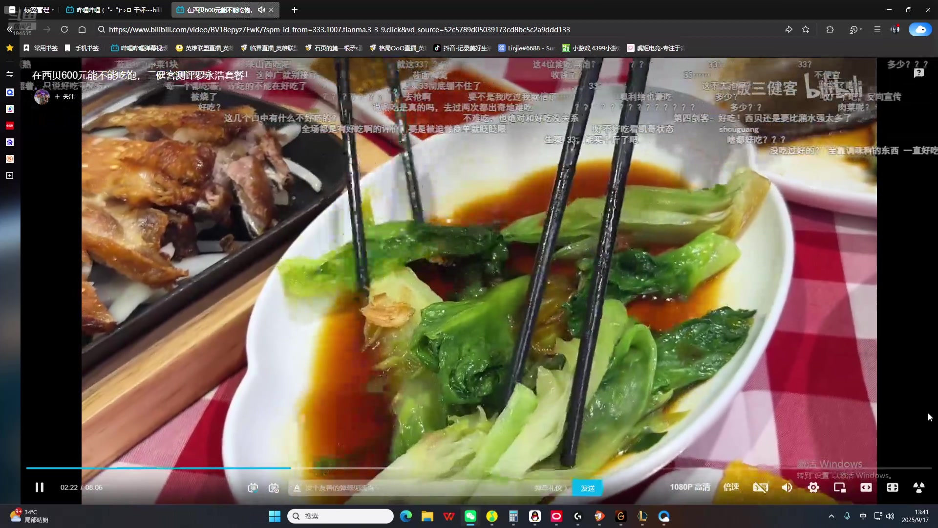Expand the system tray hidden icons

(x=831, y=516)
